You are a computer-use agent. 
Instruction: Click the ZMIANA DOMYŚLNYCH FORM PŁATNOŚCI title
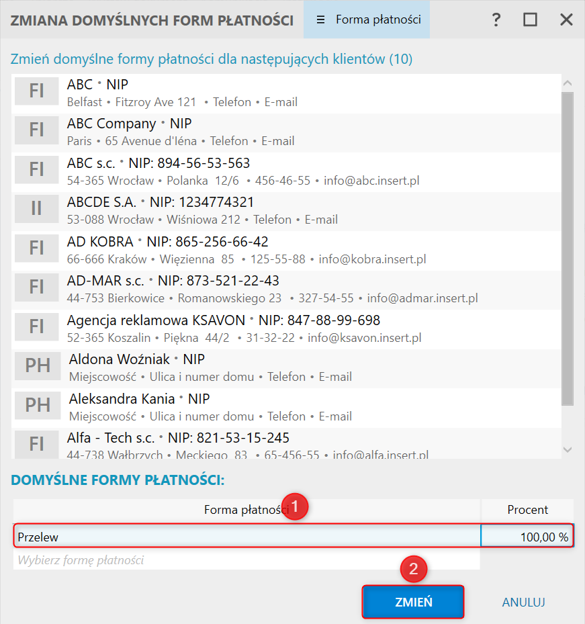click(152, 20)
